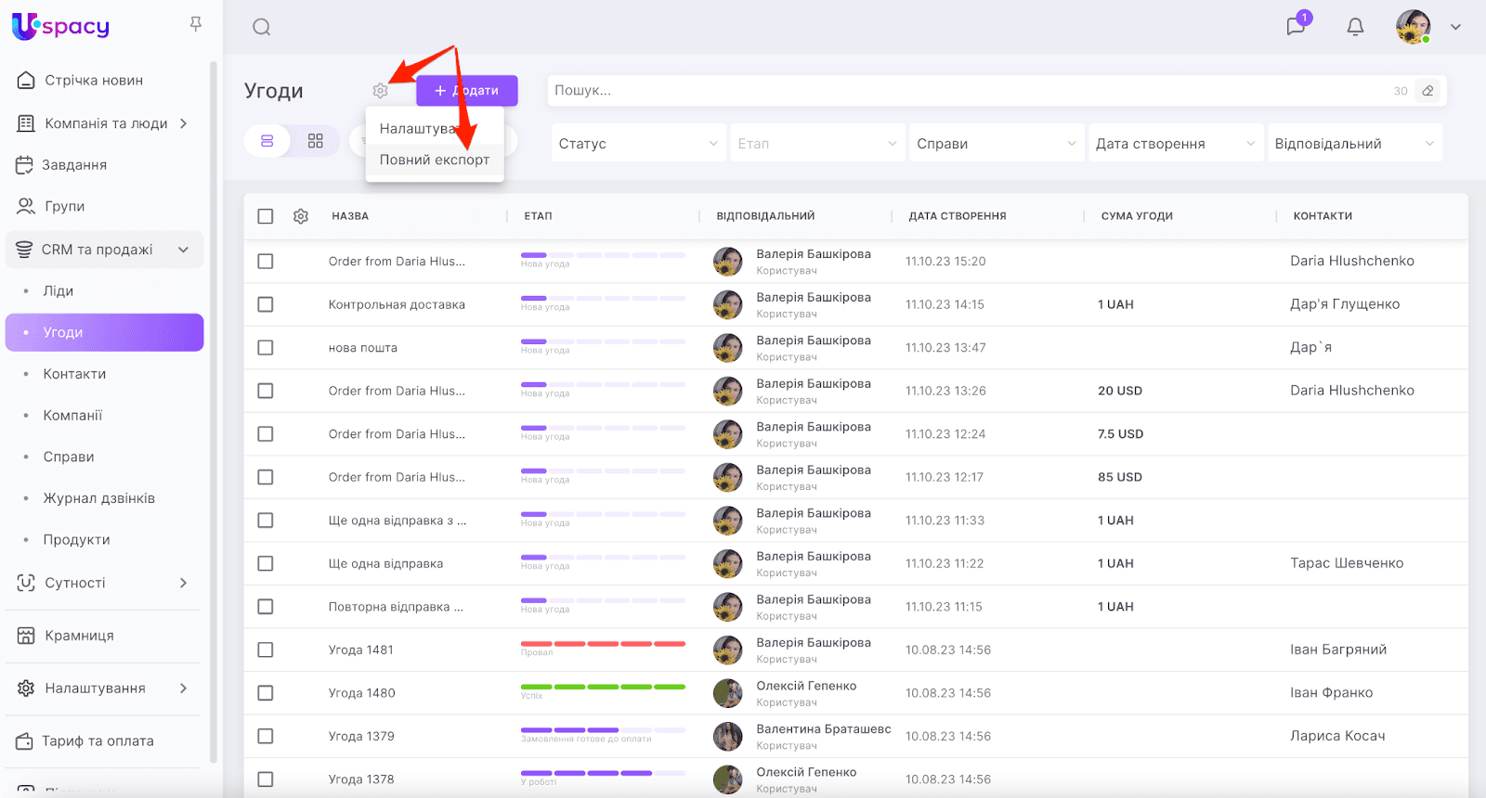Switch to list view layout icon
This screenshot has height=798, width=1486.
click(267, 141)
